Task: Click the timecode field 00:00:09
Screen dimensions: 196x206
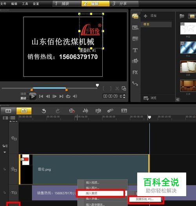Action: (113, 96)
